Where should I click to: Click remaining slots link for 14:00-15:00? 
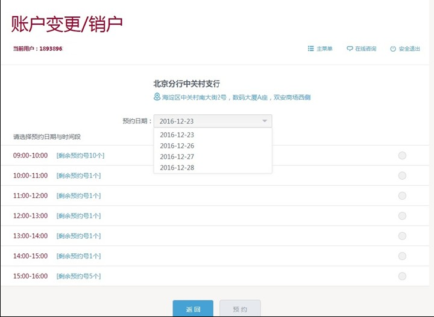78,256
